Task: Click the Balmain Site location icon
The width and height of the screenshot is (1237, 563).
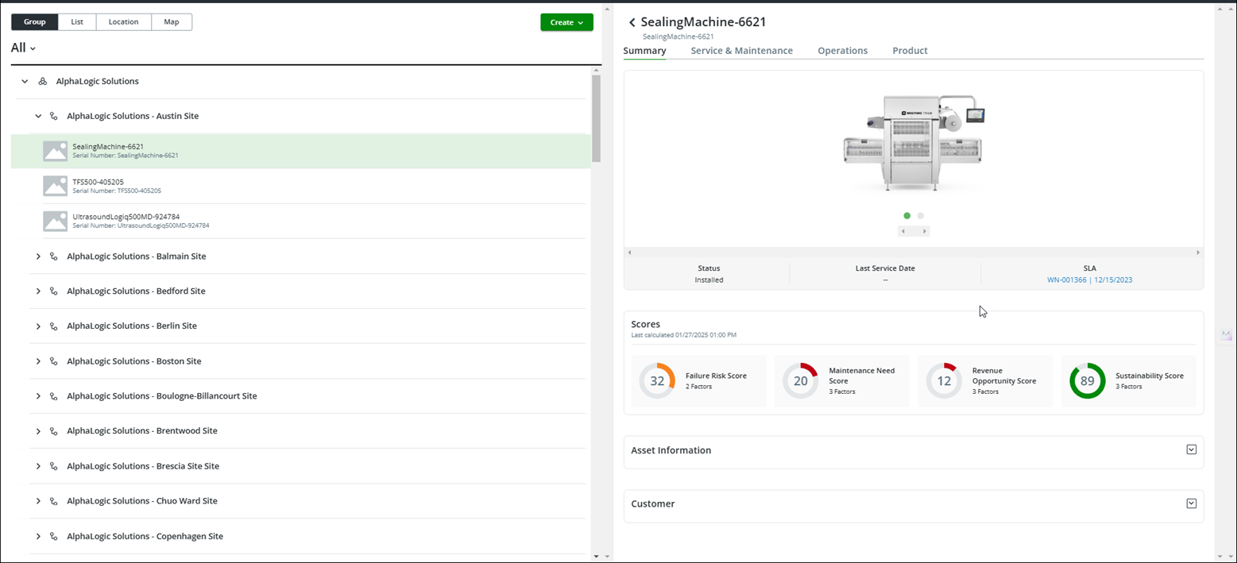Action: tap(54, 256)
